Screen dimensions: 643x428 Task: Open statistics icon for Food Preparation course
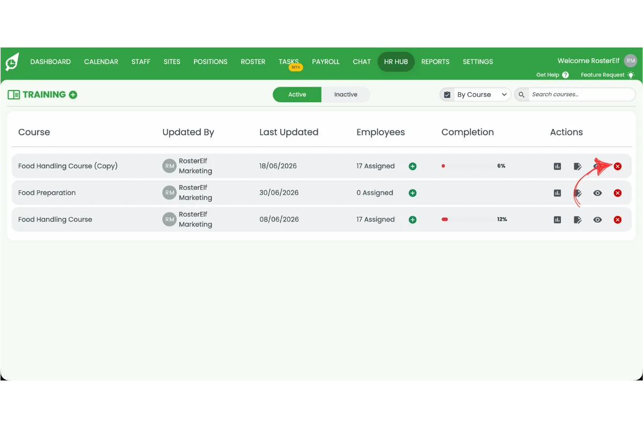557,193
